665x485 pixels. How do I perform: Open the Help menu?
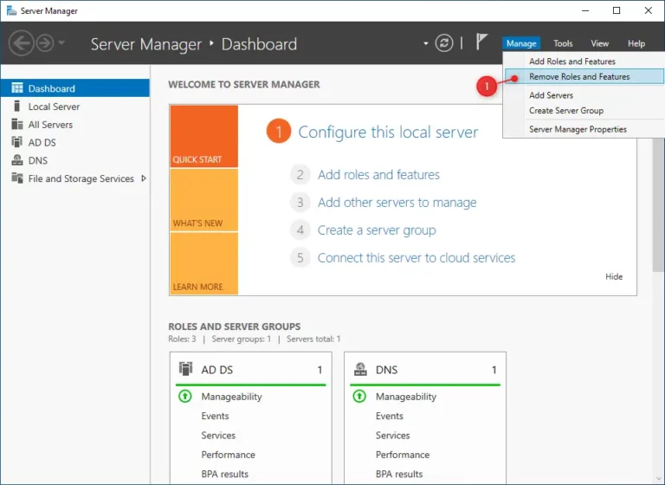coord(636,43)
